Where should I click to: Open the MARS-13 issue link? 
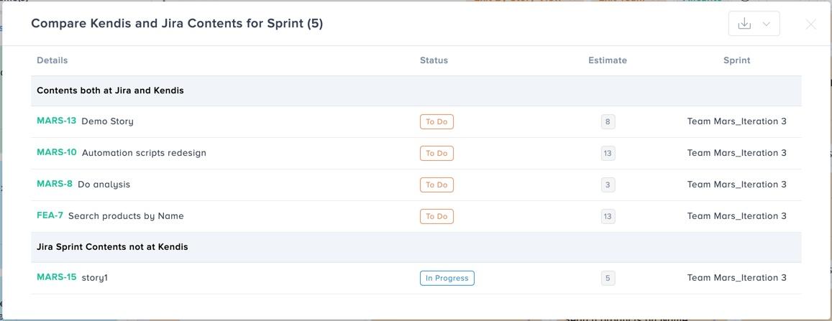pyautogui.click(x=57, y=121)
